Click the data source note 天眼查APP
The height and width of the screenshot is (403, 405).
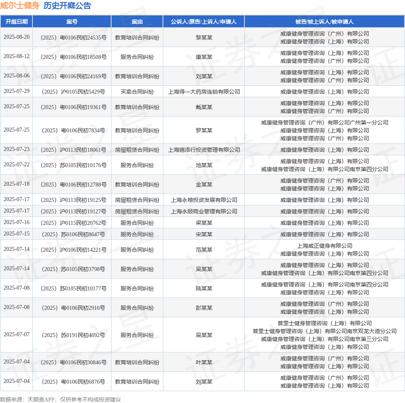[41, 400]
